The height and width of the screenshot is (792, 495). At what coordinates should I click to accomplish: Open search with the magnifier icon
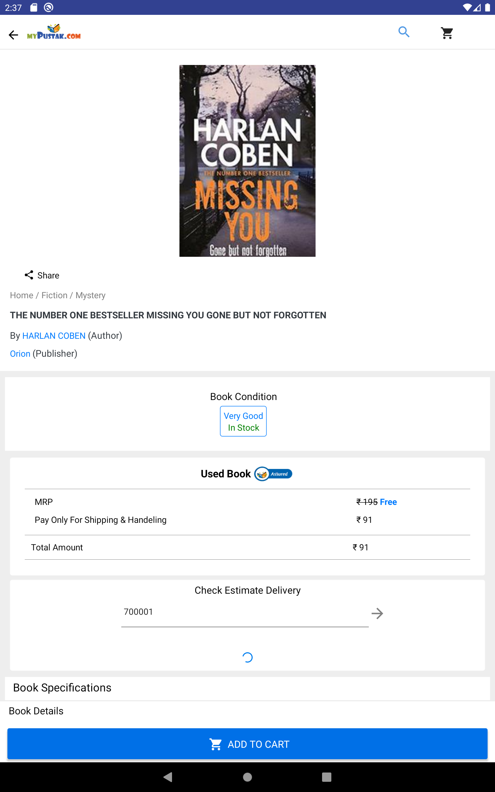coord(404,32)
